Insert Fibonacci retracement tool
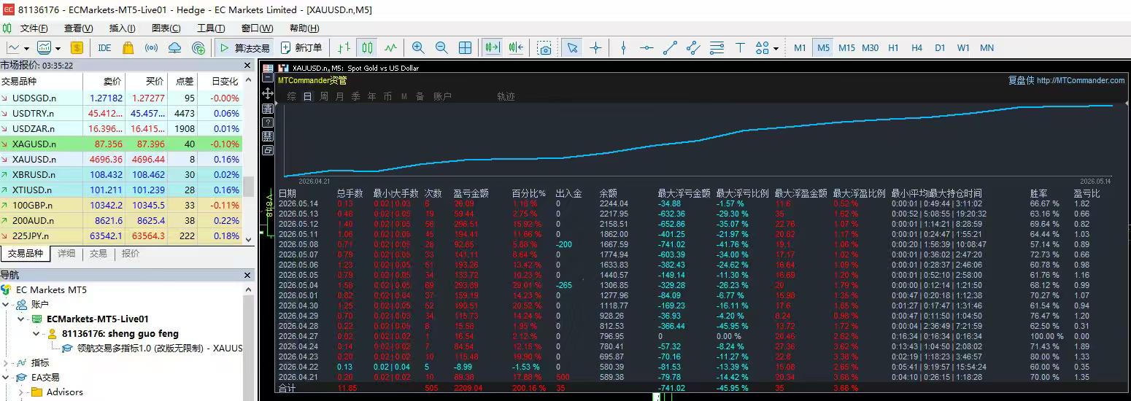Viewport: 1131px width, 401px height. click(x=717, y=48)
